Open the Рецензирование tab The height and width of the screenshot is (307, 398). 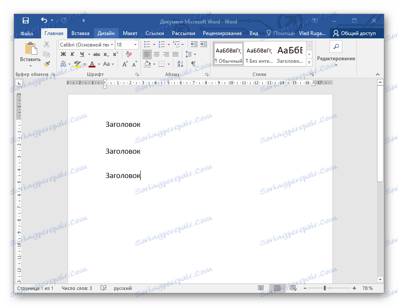click(x=222, y=33)
